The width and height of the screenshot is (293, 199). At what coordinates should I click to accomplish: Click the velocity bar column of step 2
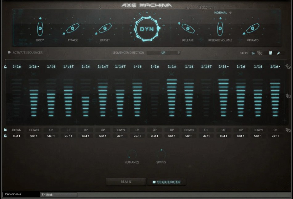[x=34, y=97]
